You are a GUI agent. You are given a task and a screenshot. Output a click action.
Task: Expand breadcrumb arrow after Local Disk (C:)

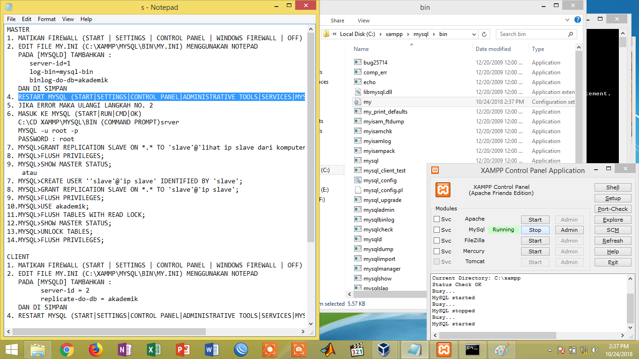[x=380, y=34]
